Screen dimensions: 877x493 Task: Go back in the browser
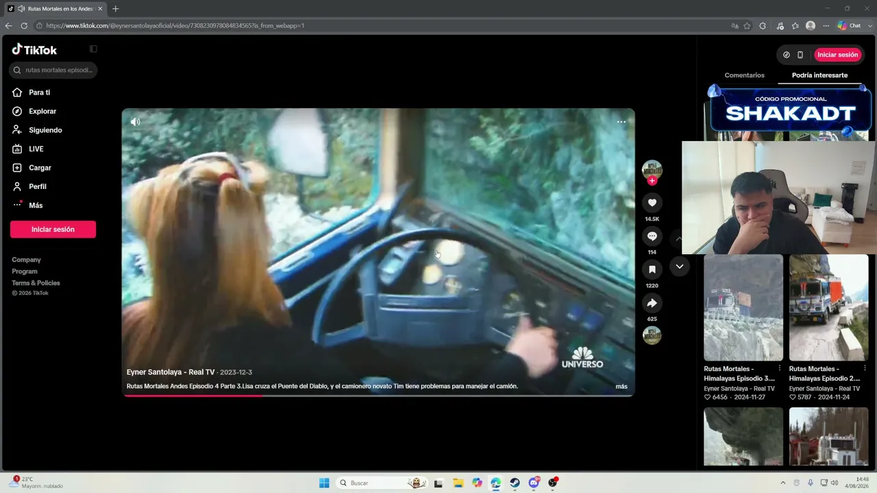point(9,26)
